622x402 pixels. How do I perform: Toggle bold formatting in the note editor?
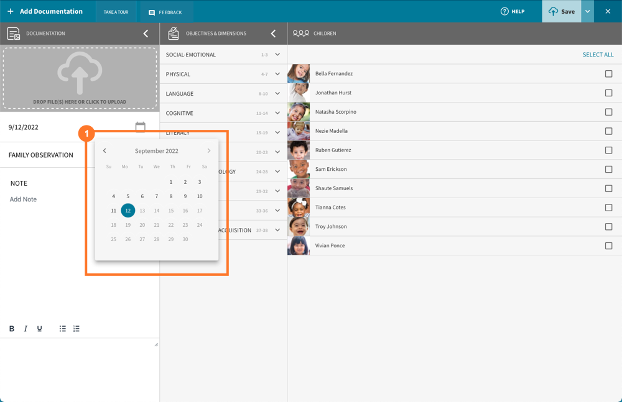[11, 329]
